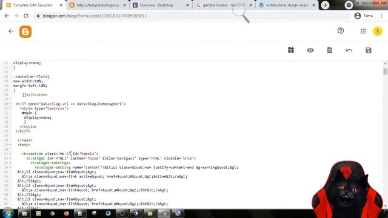Save the theme with the floppy icon

pos(369,50)
